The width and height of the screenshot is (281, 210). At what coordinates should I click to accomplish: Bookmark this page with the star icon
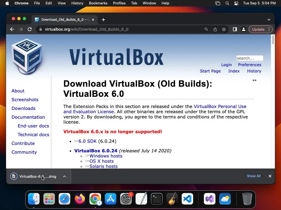224,29
